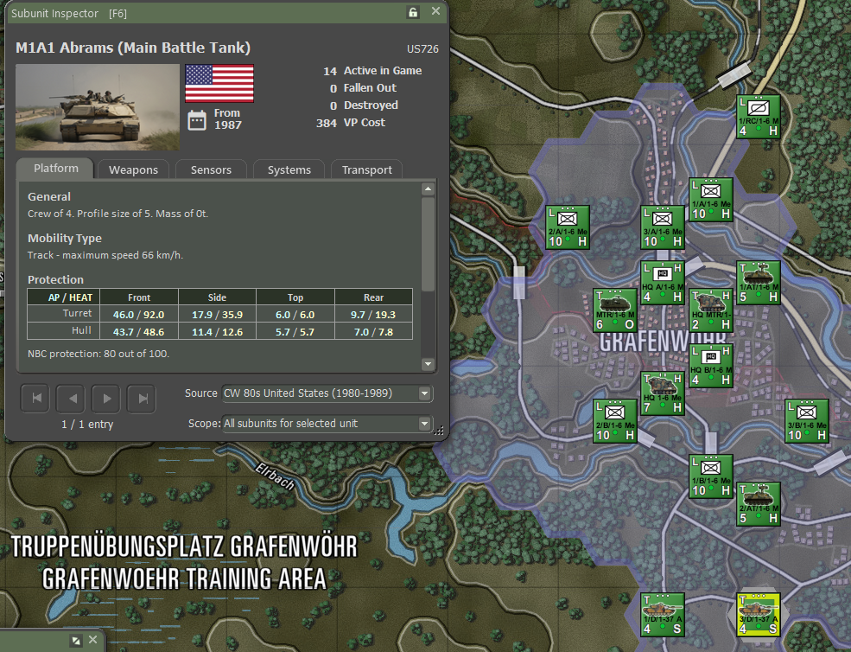The width and height of the screenshot is (851, 652).
Task: Click the NBC protection text line
Action: point(98,354)
